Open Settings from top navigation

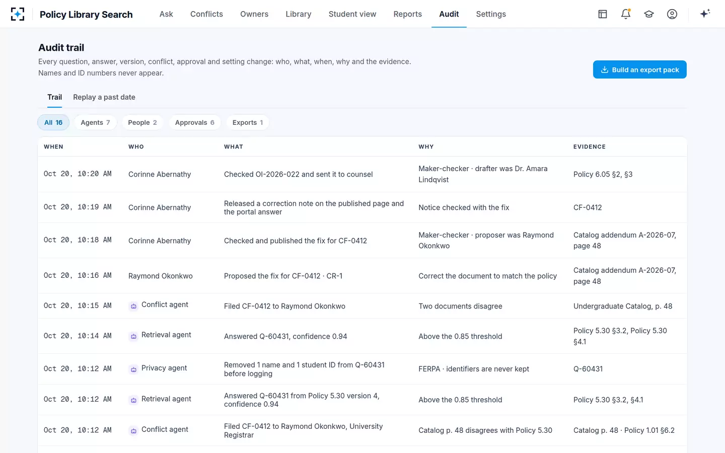(x=491, y=14)
